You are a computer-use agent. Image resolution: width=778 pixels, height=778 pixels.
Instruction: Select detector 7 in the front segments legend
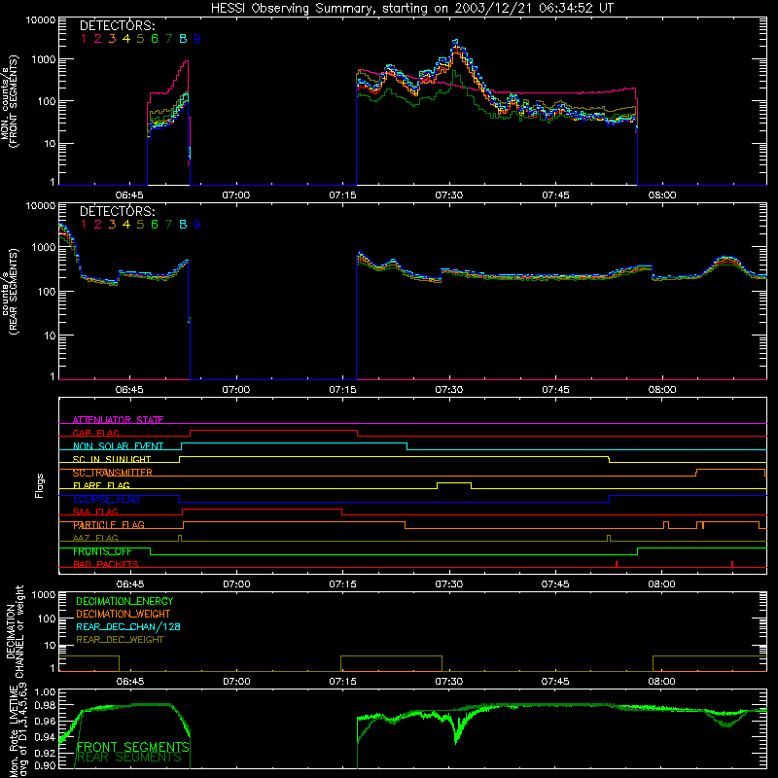pos(168,39)
